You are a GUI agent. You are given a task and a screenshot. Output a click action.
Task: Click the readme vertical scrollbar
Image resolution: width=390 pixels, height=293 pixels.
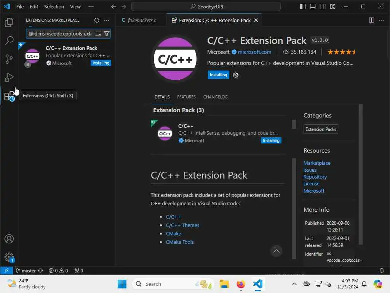294,209
